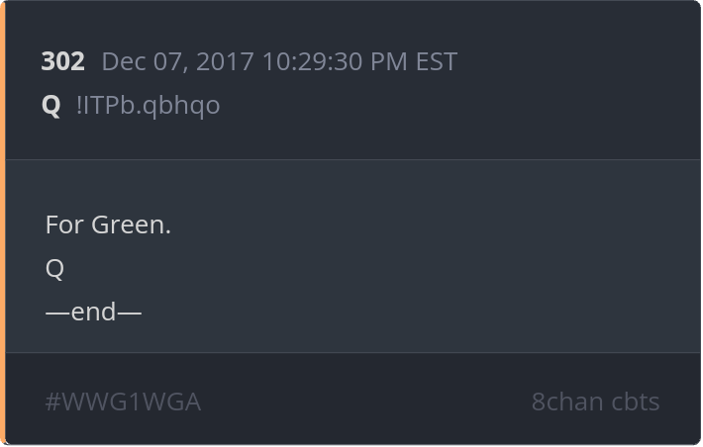Click the —end— line of the post

93,312
